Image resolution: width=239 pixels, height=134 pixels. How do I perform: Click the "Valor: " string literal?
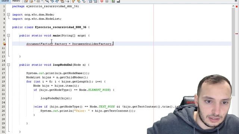pyautogui.click(x=82, y=111)
